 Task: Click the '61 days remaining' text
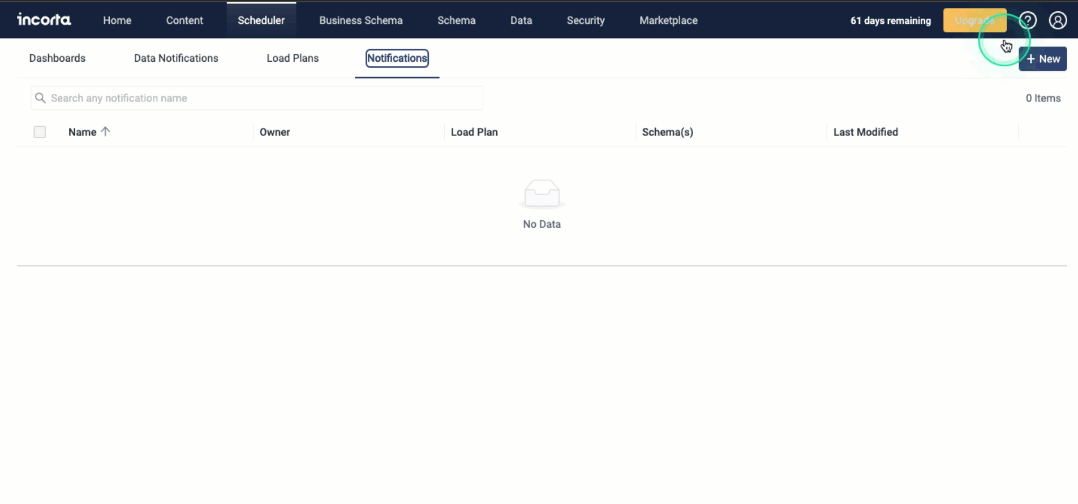point(891,21)
